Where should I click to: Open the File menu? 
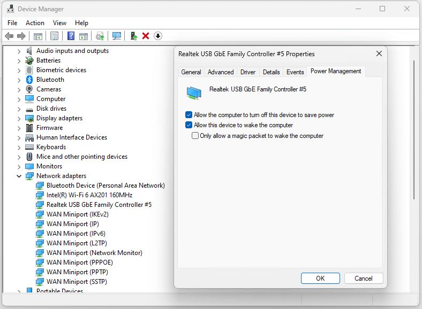[x=12, y=23]
